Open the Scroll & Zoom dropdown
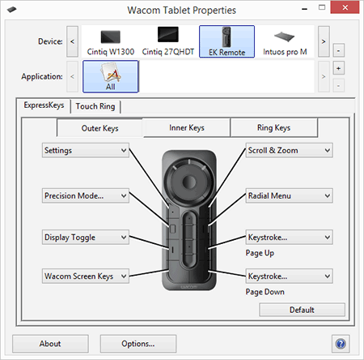 click(289, 150)
